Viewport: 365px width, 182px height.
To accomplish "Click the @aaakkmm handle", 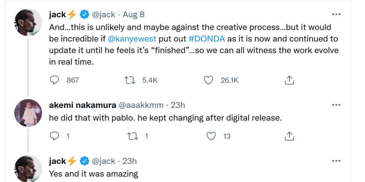I will [141, 105].
